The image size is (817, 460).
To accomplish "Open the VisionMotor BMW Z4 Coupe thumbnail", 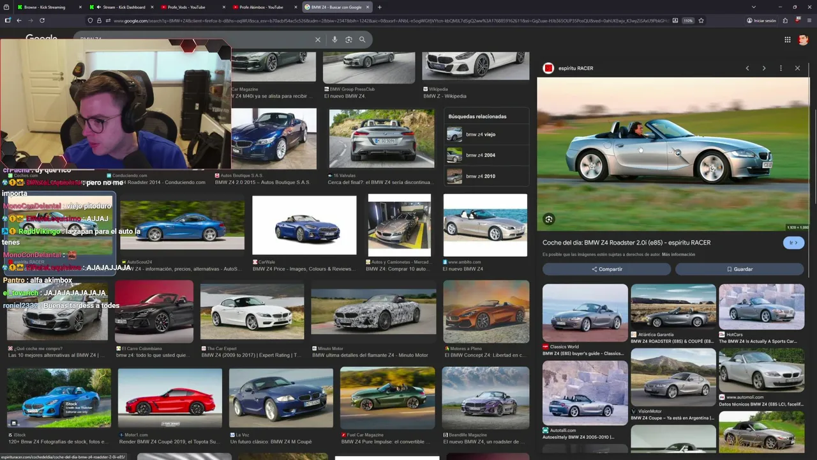I will pyautogui.click(x=673, y=377).
